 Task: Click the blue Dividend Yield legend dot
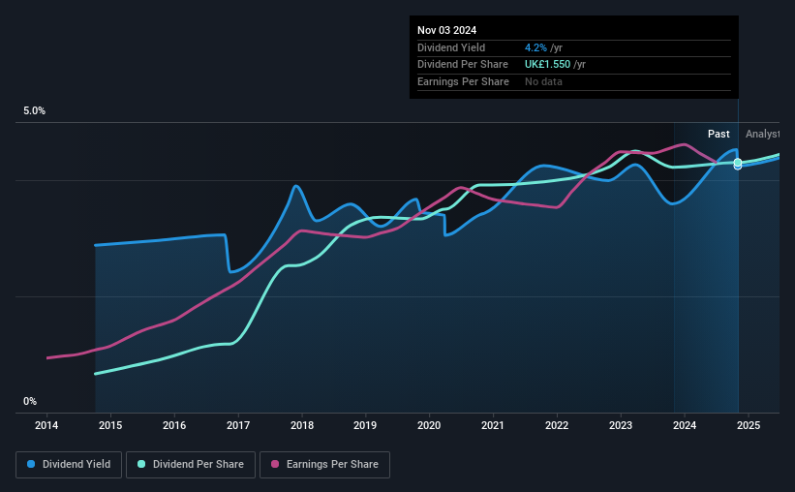pyautogui.click(x=31, y=464)
